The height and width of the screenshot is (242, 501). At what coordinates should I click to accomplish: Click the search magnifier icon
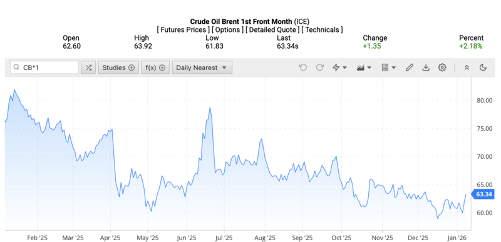tap(17, 68)
